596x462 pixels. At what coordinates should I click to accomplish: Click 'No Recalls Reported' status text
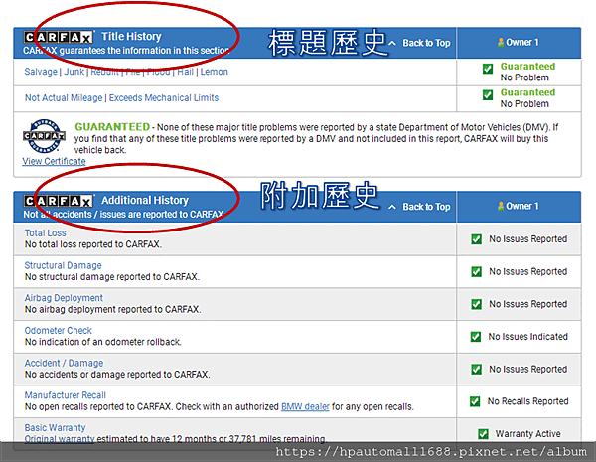point(528,401)
